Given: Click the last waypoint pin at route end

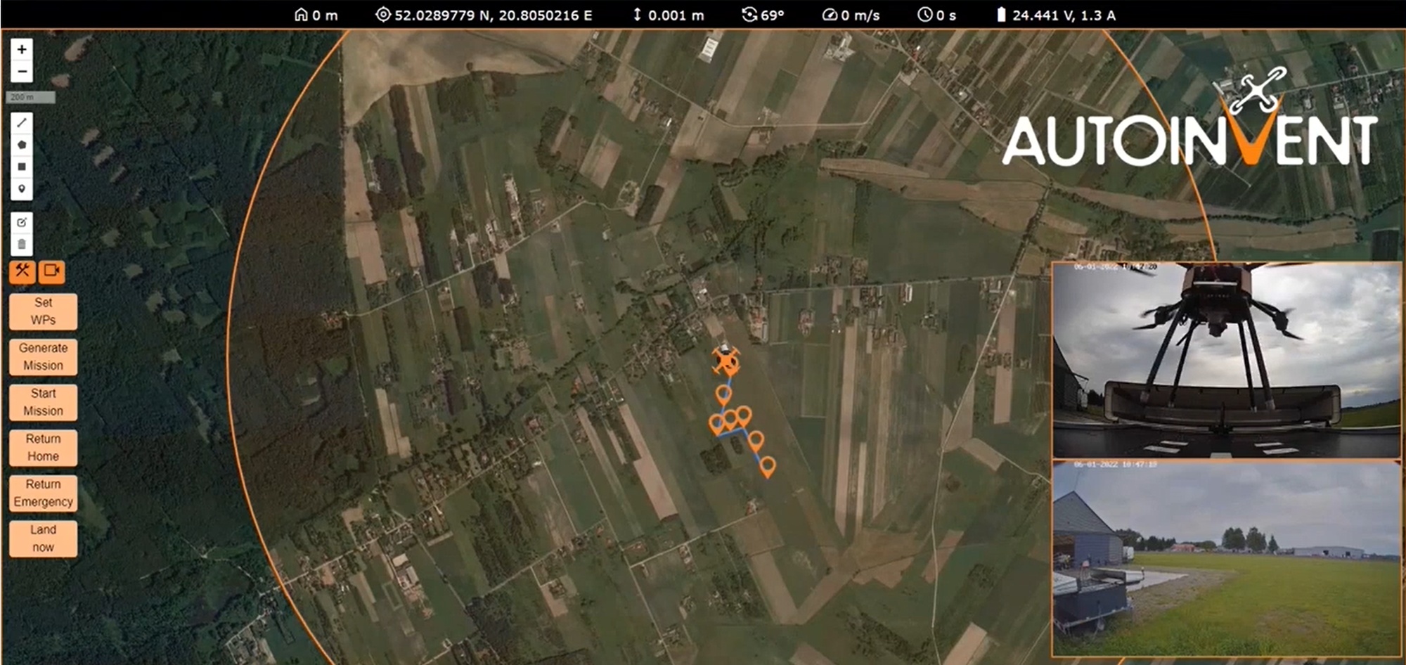Looking at the screenshot, I should [768, 467].
